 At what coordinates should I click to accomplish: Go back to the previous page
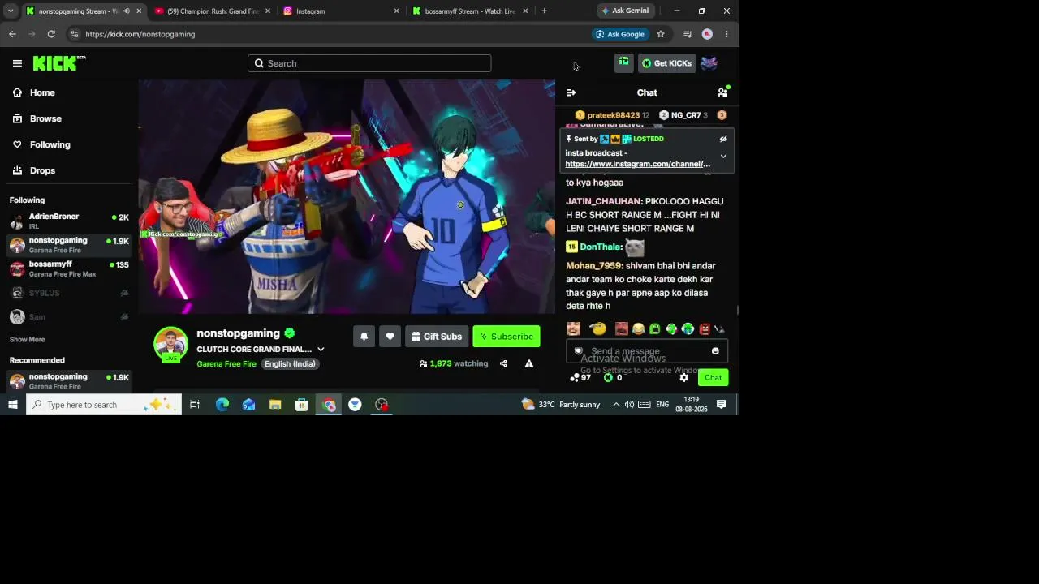point(12,34)
